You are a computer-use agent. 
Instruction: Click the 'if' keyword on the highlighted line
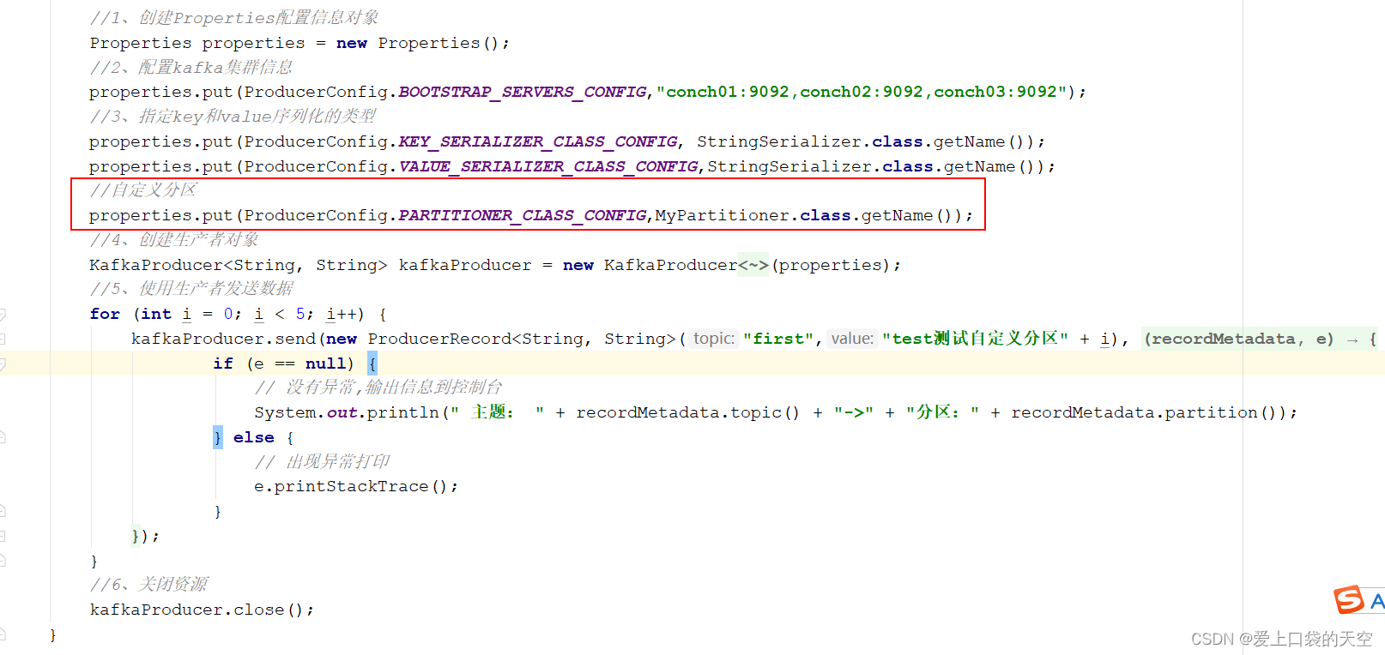click(223, 364)
